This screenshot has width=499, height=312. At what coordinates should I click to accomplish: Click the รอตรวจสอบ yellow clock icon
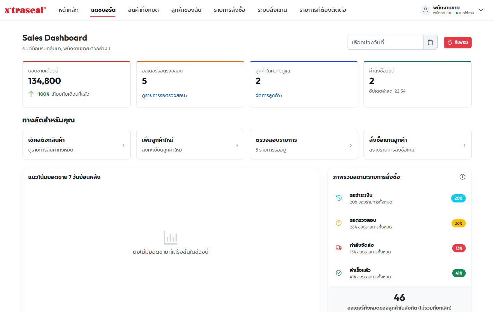coord(339,223)
